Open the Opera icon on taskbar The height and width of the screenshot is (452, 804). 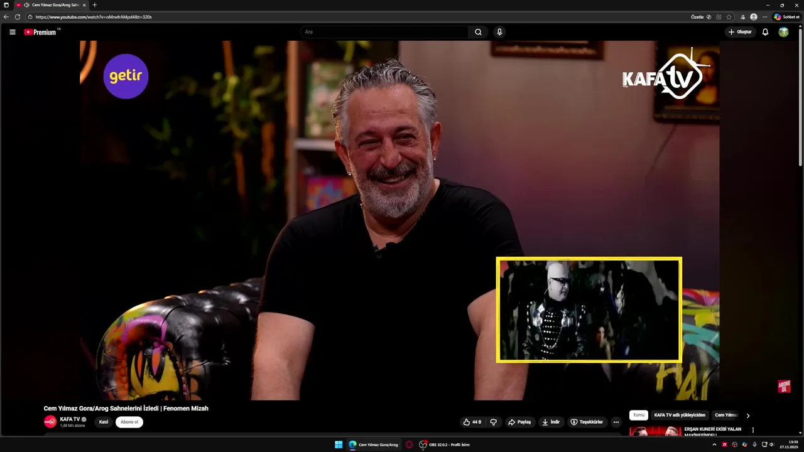point(409,444)
